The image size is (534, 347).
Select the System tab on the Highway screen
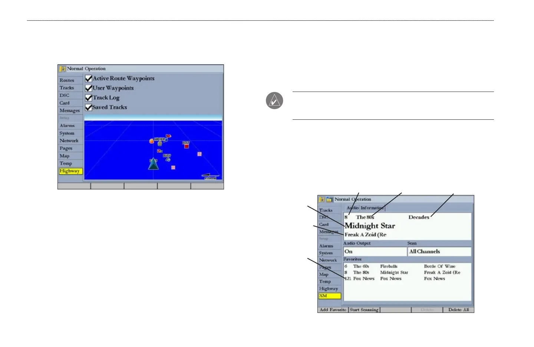coord(70,133)
